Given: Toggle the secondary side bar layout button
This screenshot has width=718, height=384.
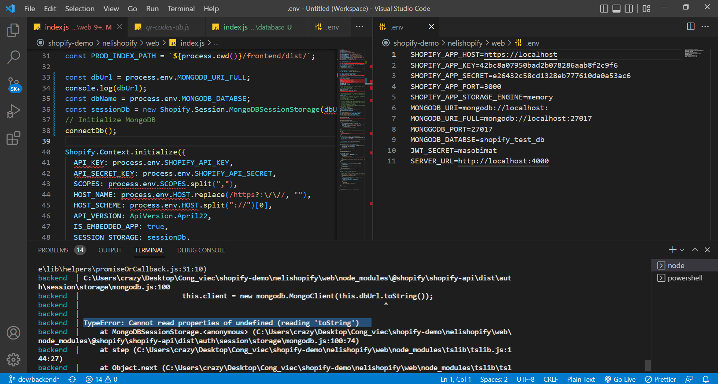Looking at the screenshot, I should click(629, 9).
